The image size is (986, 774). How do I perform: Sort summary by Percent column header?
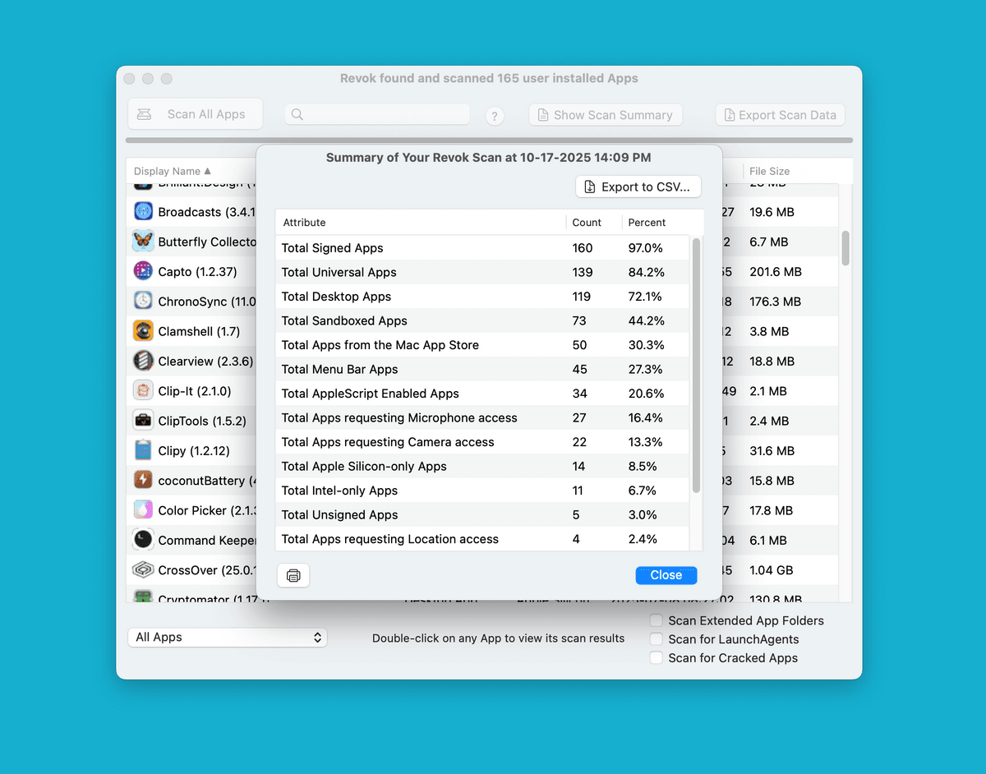coord(647,223)
